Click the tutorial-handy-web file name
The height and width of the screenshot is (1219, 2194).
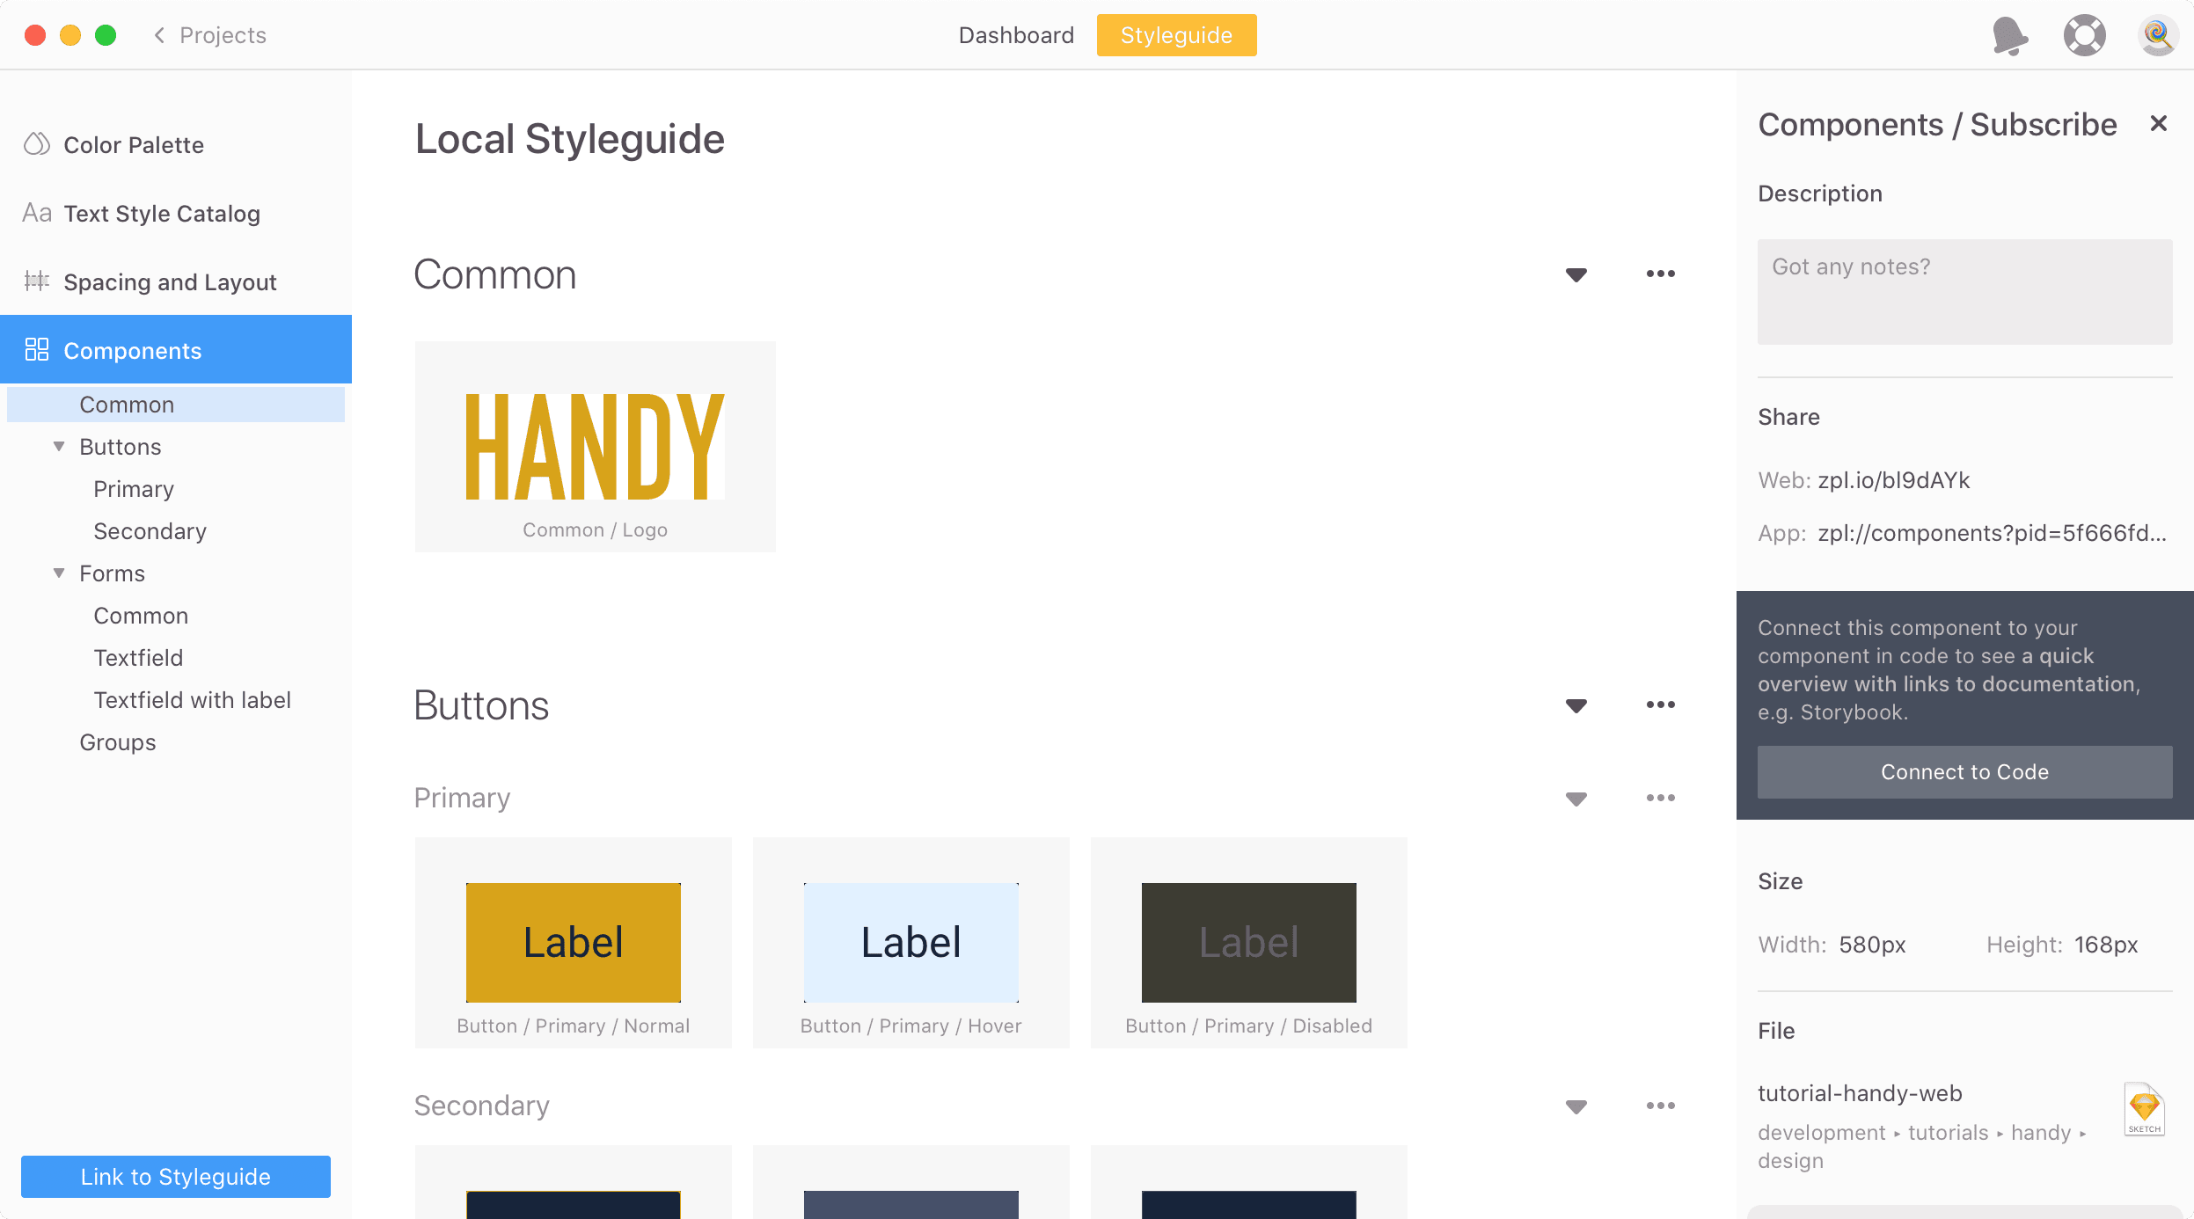click(1860, 1093)
